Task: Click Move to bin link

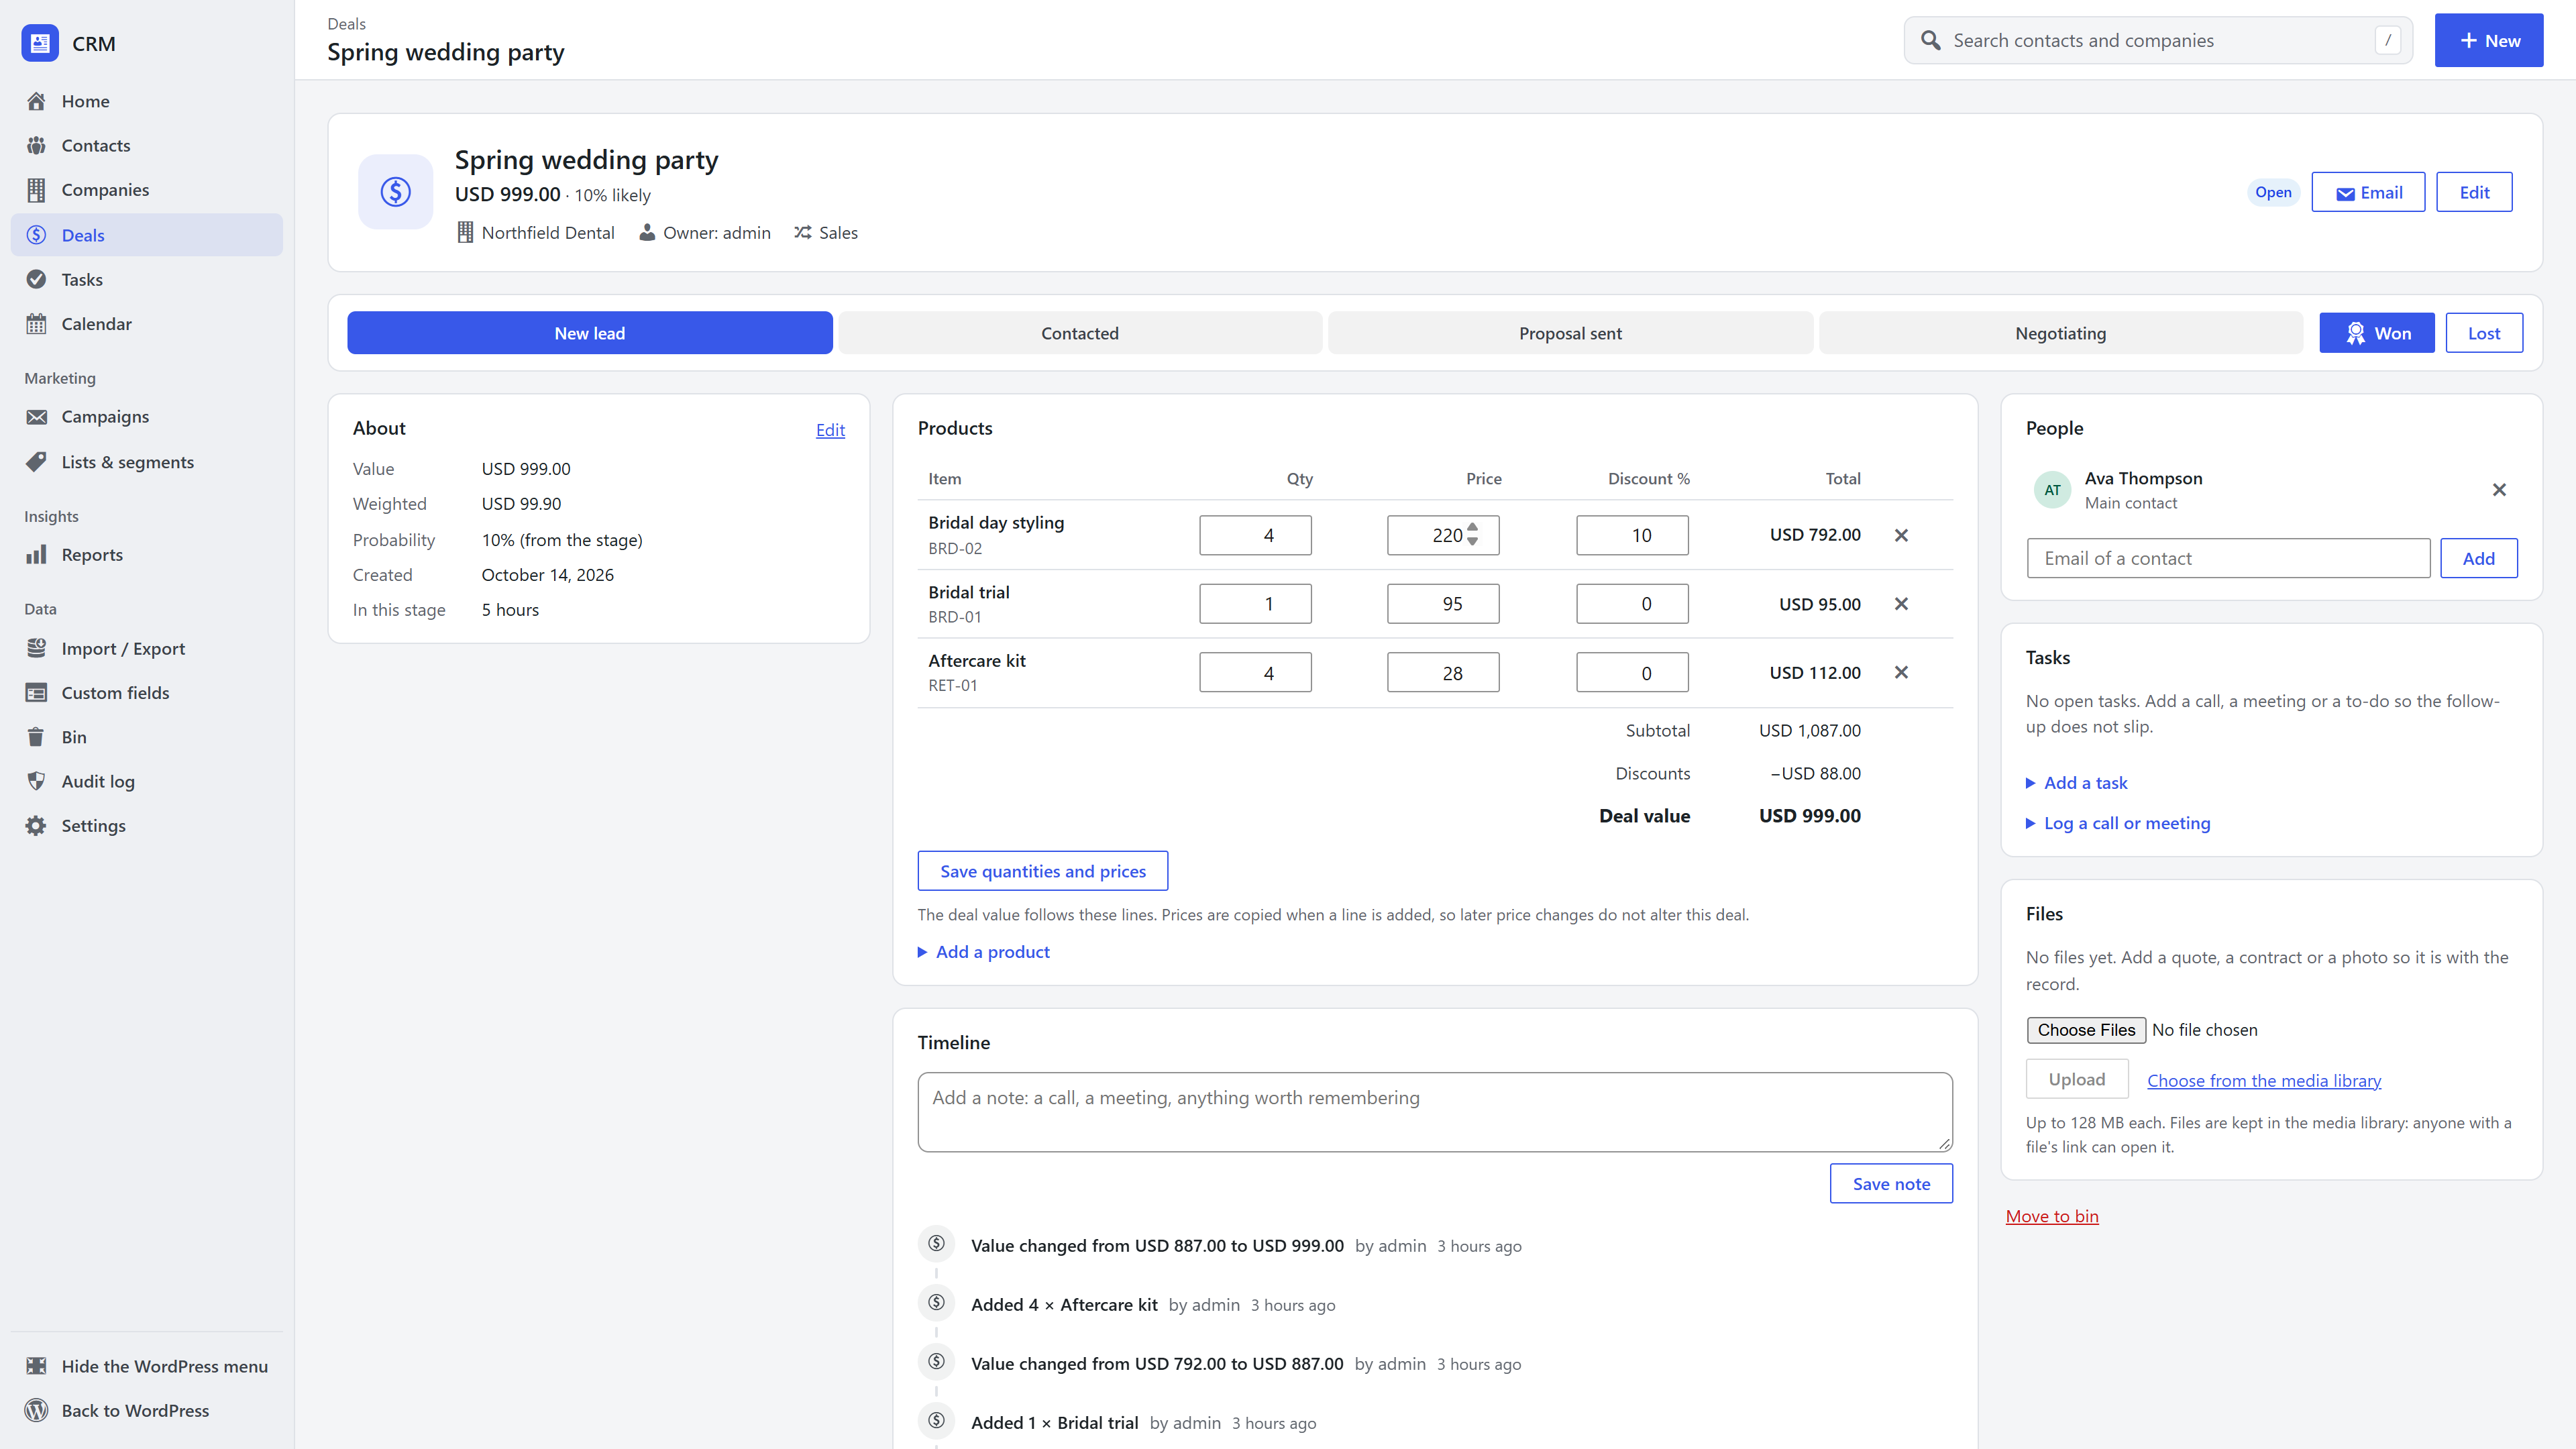Action: coord(2052,1216)
